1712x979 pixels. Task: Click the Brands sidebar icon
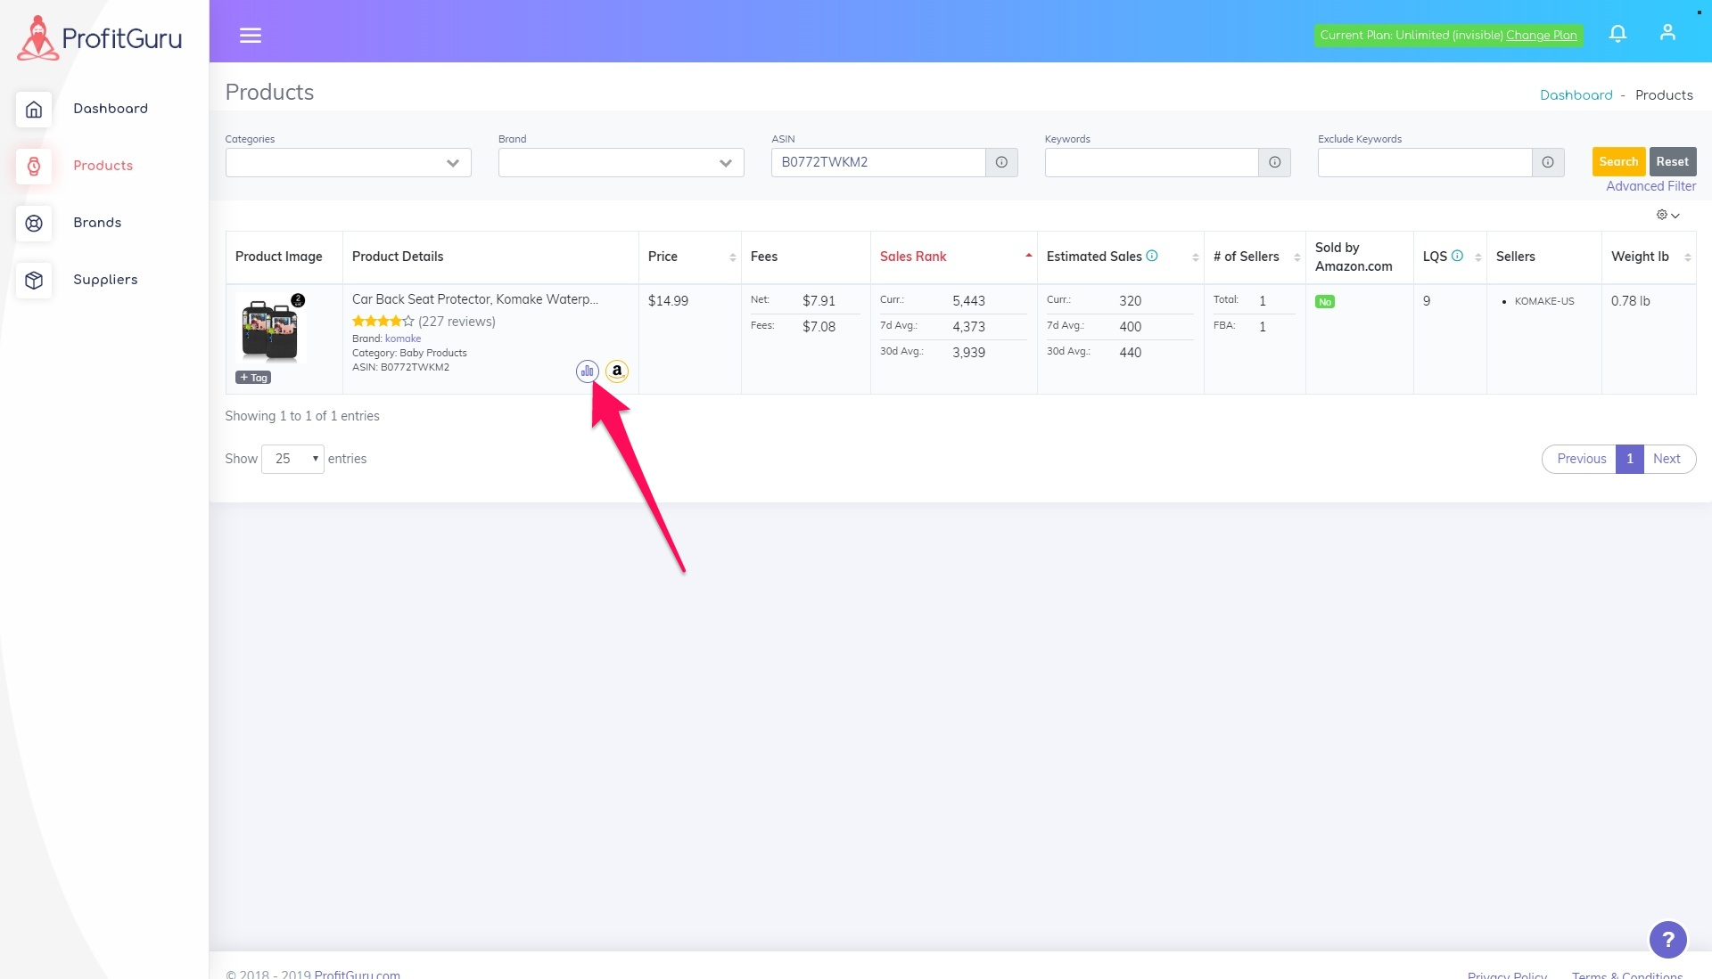pos(34,224)
